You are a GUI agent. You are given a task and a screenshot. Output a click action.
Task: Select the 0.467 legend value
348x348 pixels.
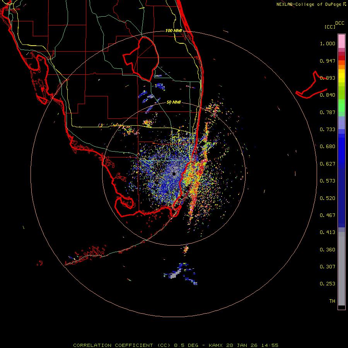coord(328,215)
